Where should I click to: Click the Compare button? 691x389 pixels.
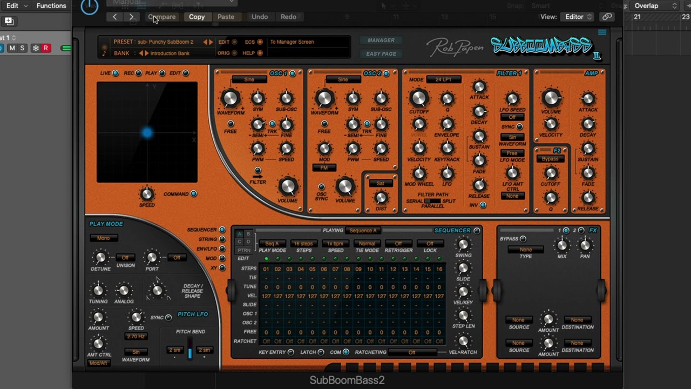pos(162,17)
